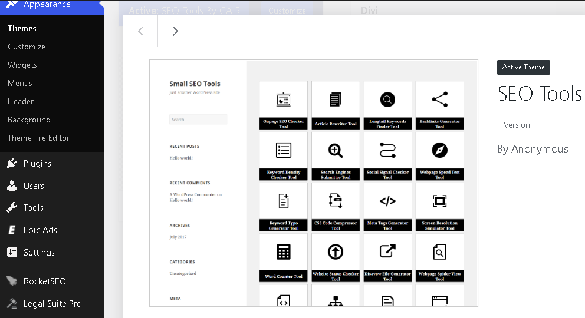The image size is (585, 318).
Task: Open the Header submenu item
Action: click(x=21, y=101)
